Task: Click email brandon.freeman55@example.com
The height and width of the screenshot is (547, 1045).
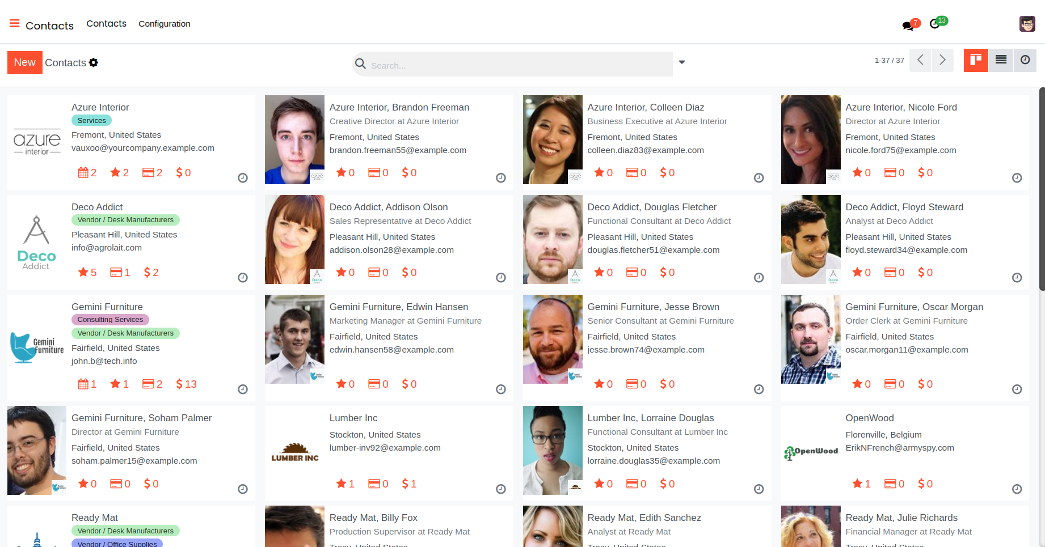Action: coord(398,150)
